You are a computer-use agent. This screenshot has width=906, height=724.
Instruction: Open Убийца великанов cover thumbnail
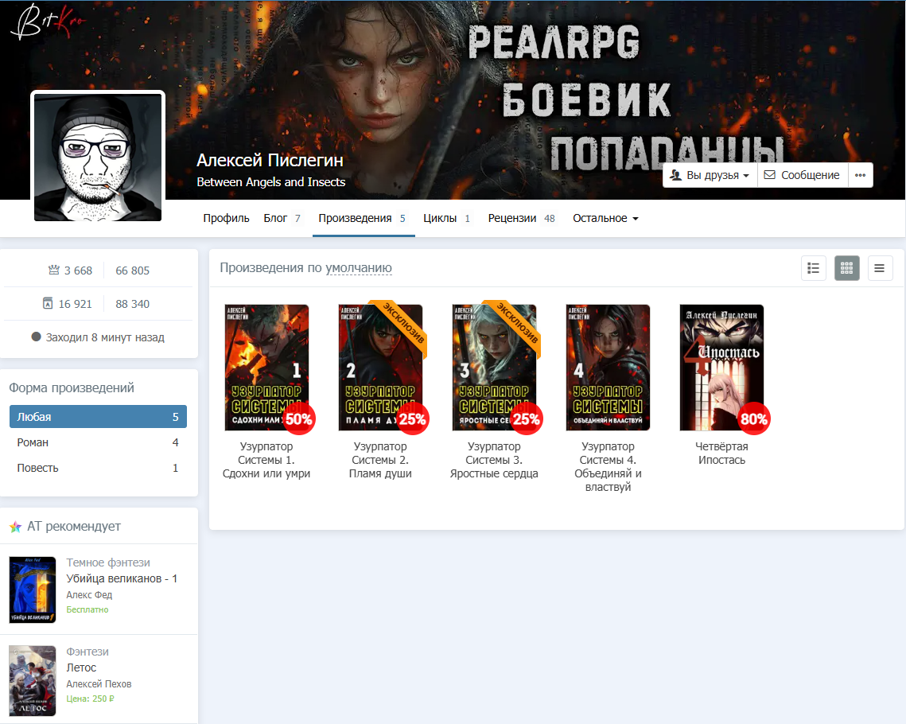[33, 590]
